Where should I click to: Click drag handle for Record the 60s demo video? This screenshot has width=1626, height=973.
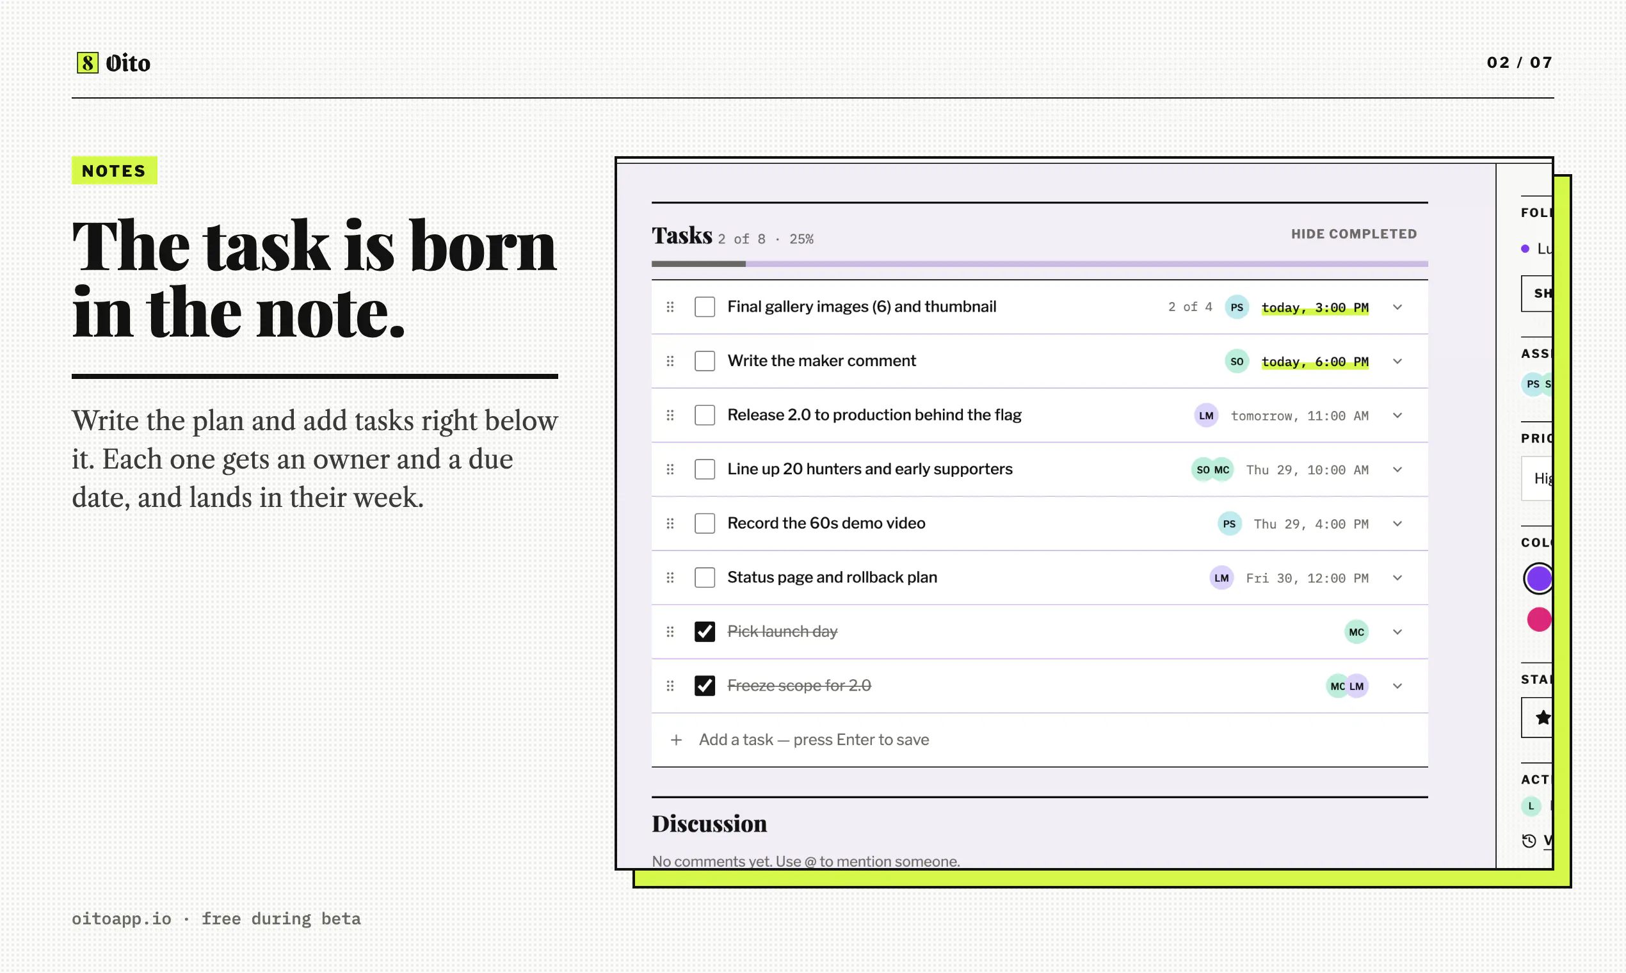[x=670, y=523]
